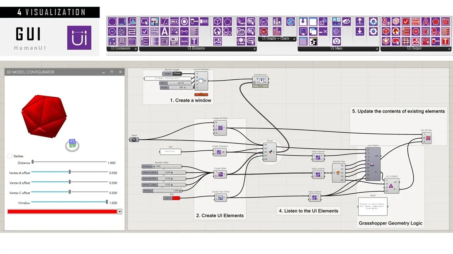Click the Stellate text panel on canvas
Image resolution: width=453 pixels, height=254 pixels.
pyautogui.click(x=170, y=152)
